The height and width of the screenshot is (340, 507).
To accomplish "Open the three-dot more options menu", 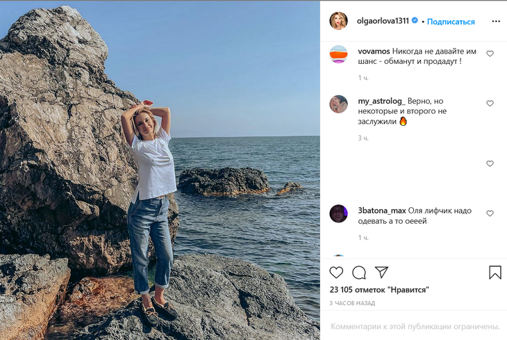I will (495, 22).
